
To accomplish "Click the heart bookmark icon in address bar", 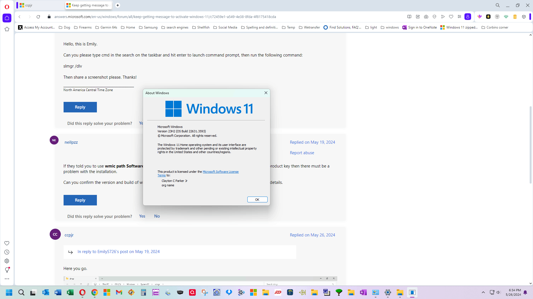I will coord(451,17).
